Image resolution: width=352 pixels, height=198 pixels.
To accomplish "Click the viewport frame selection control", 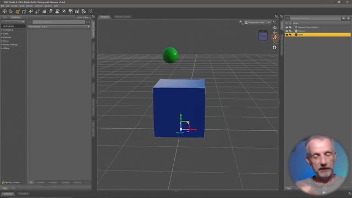I will 274,42.
